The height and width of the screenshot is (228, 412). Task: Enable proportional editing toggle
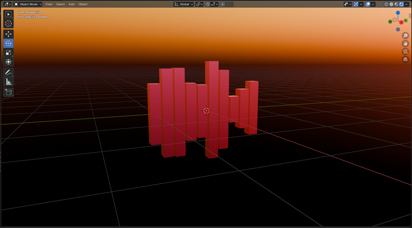(223, 4)
